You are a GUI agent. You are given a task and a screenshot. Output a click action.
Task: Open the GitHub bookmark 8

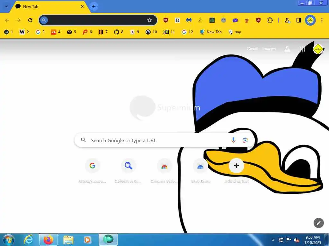pos(119,32)
